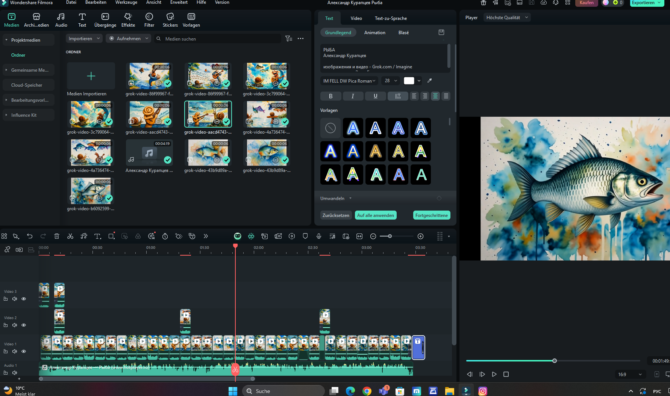Open the Höchste Qualität quality dropdown
The width and height of the screenshot is (670, 396).
point(507,18)
